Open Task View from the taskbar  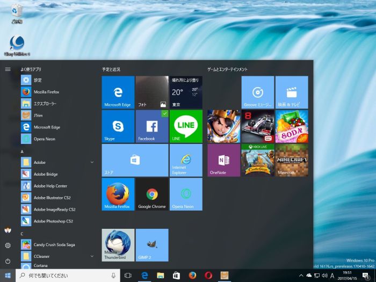point(128,276)
